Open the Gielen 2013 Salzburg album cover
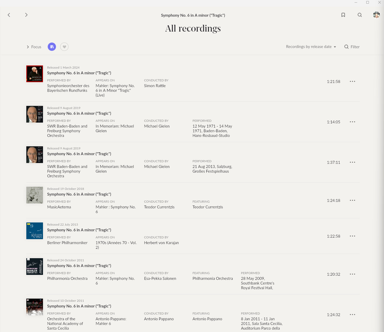 tap(35, 155)
